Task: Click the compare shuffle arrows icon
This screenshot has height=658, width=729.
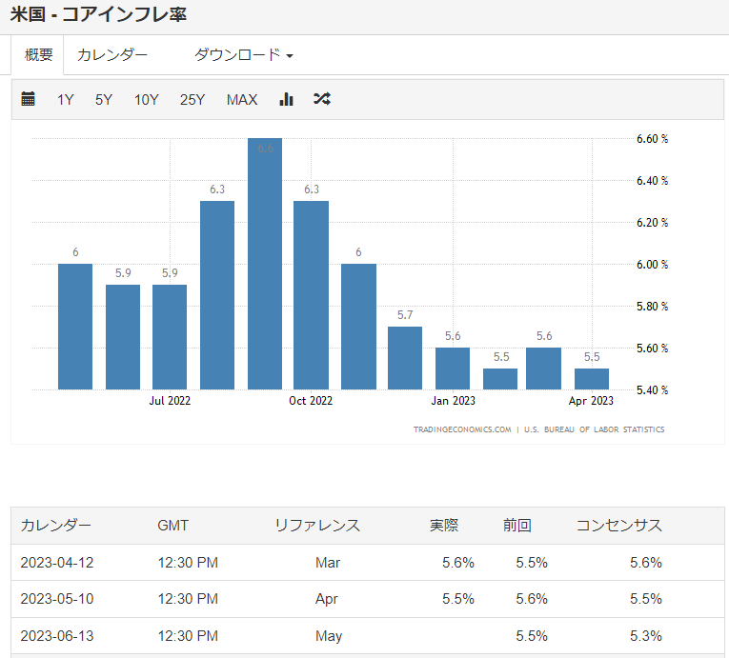Action: pos(322,99)
